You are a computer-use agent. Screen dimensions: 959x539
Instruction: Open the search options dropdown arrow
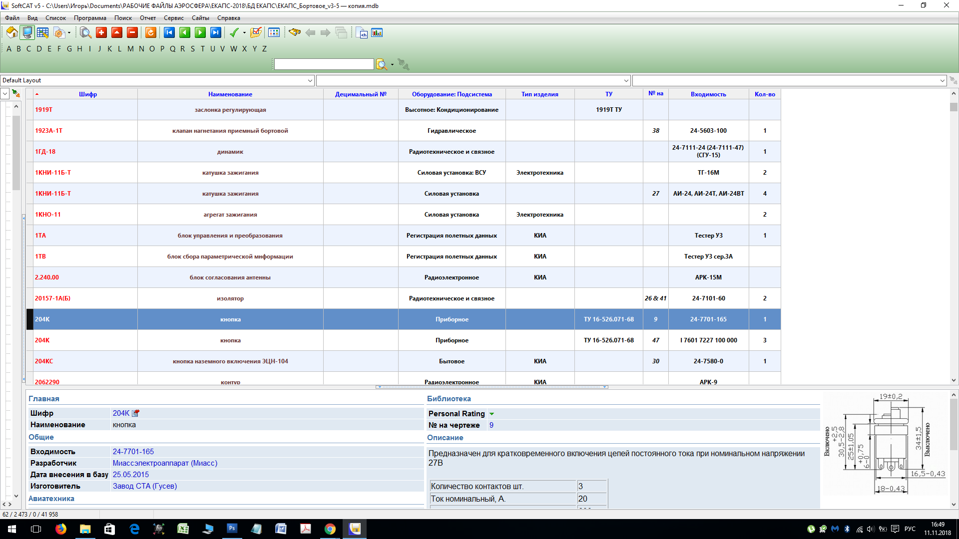coord(392,64)
